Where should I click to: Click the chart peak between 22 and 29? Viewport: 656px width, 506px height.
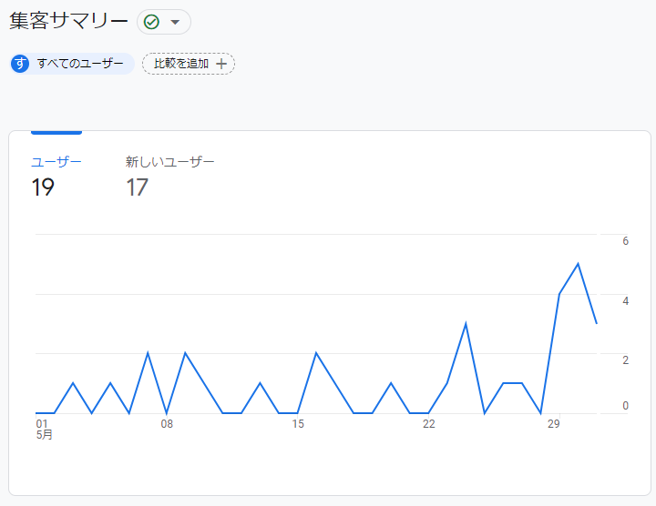pyautogui.click(x=466, y=323)
